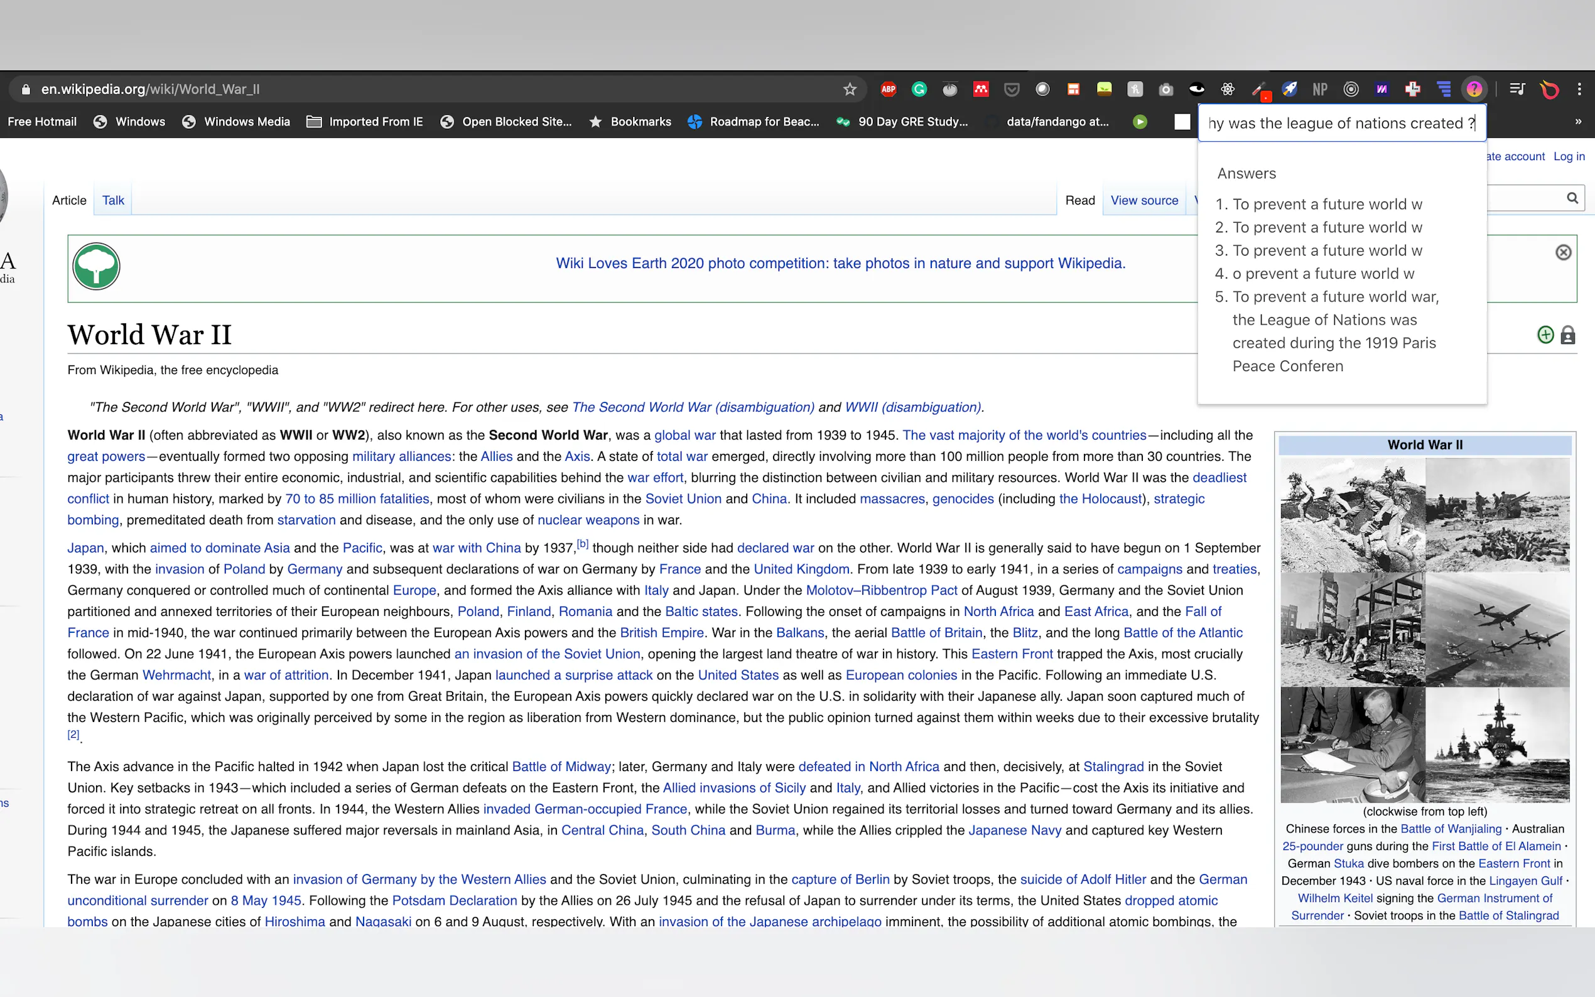The height and width of the screenshot is (997, 1595).
Task: Expand the hidden bookmarks chevron
Action: click(x=1579, y=121)
